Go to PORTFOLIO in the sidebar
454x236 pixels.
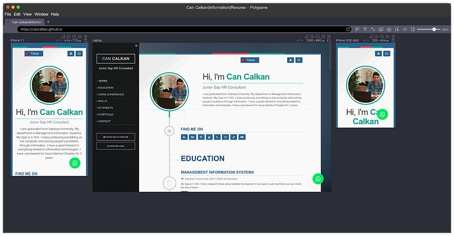click(106, 115)
